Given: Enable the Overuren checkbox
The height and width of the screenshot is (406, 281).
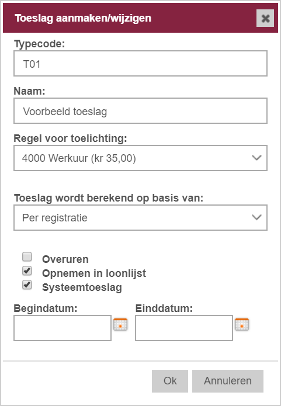Looking at the screenshot, I should click(x=27, y=256).
